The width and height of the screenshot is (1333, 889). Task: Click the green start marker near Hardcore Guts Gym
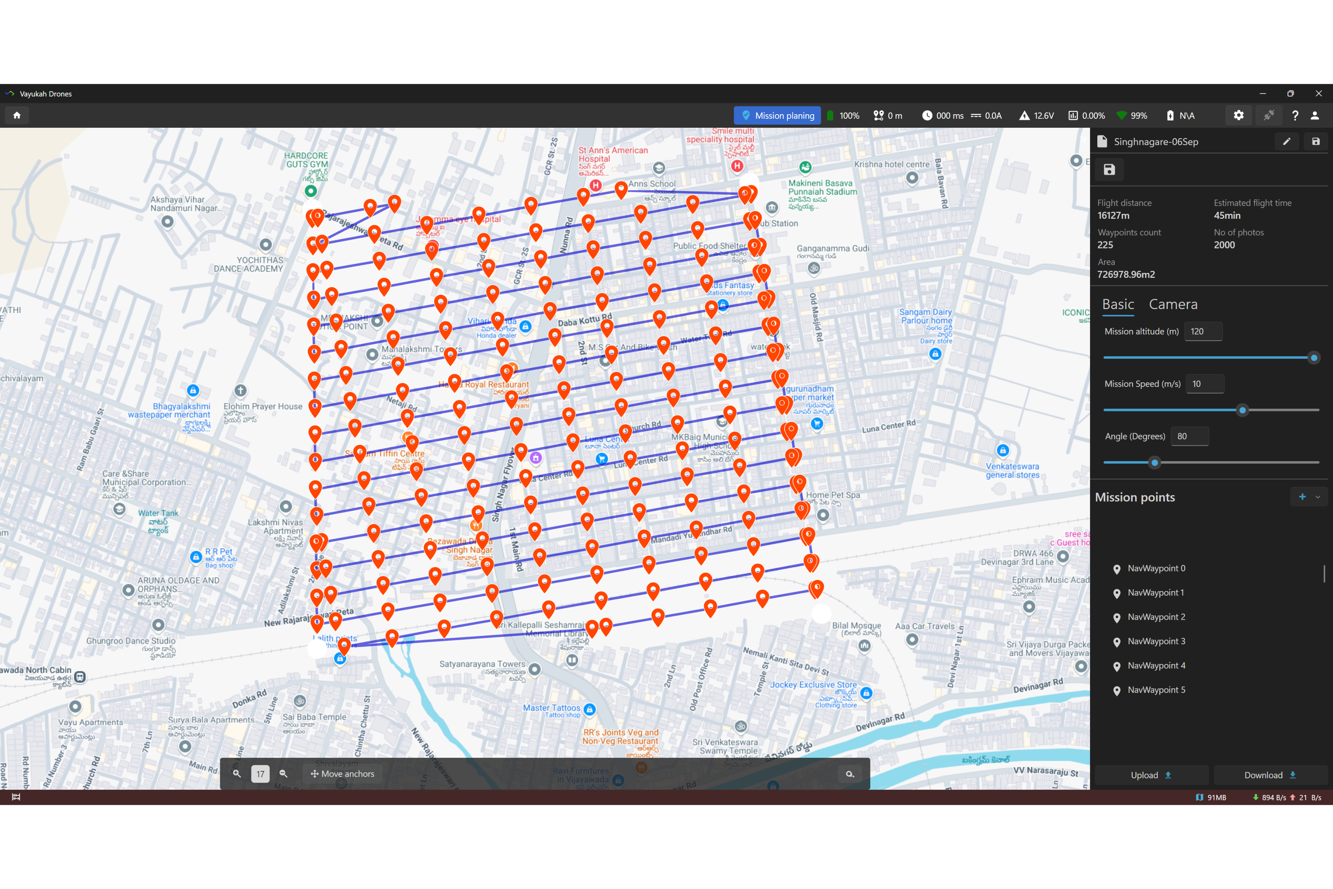coord(310,191)
